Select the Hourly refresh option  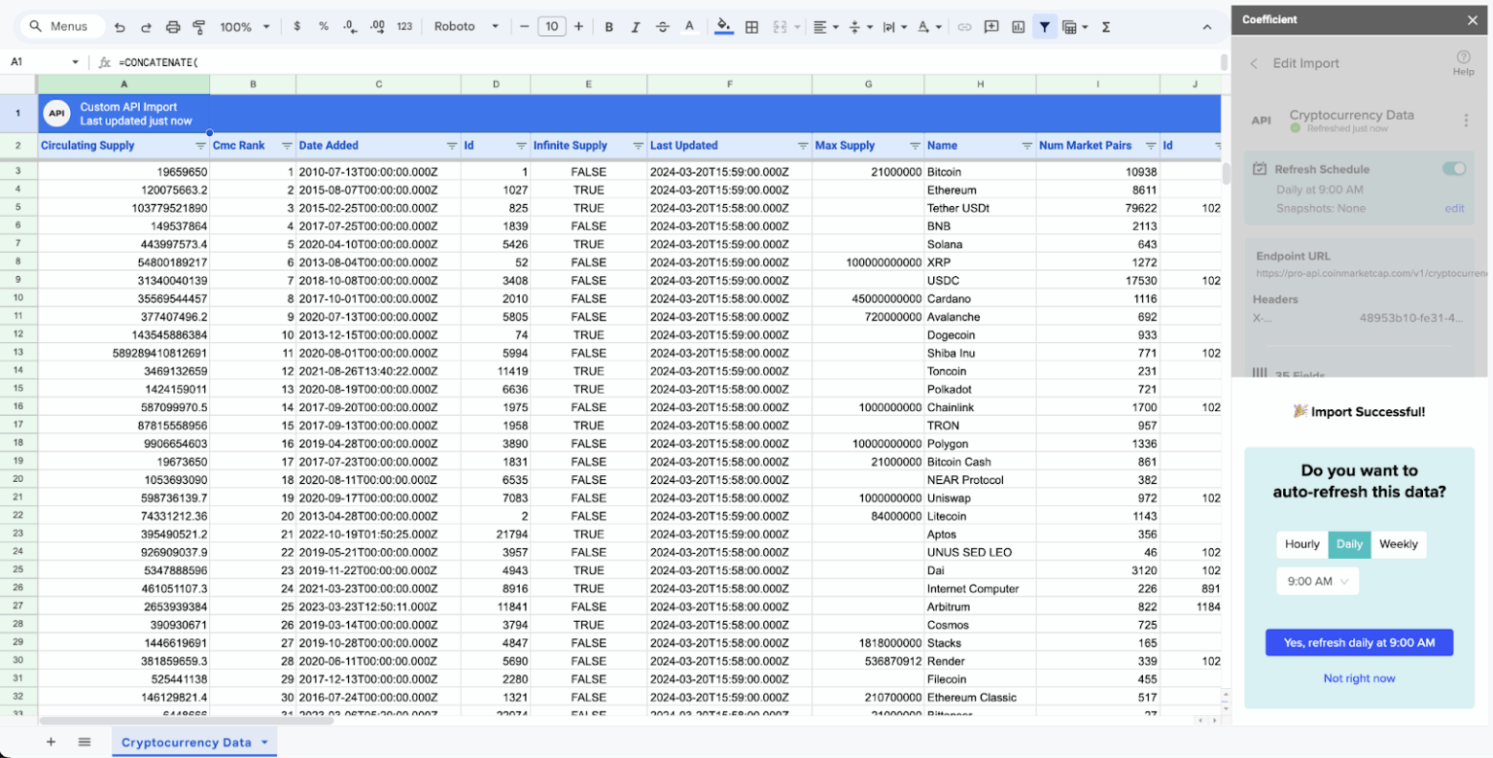tap(1302, 544)
